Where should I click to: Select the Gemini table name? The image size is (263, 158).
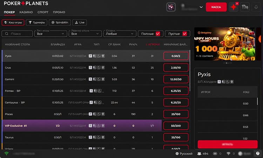point(9,79)
